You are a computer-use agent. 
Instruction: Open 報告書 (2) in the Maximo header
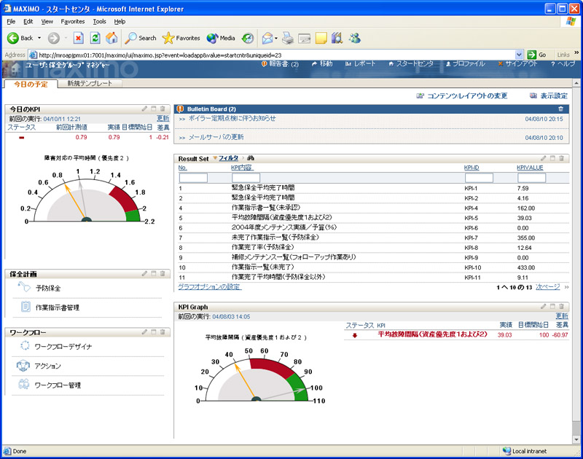280,64
